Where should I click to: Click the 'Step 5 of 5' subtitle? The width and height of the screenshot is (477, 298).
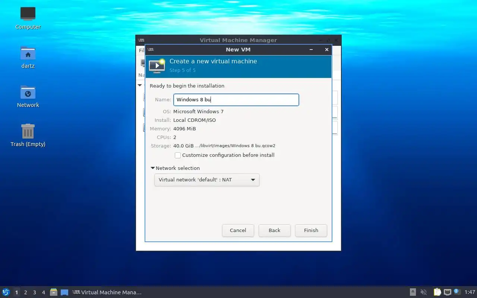tap(183, 70)
